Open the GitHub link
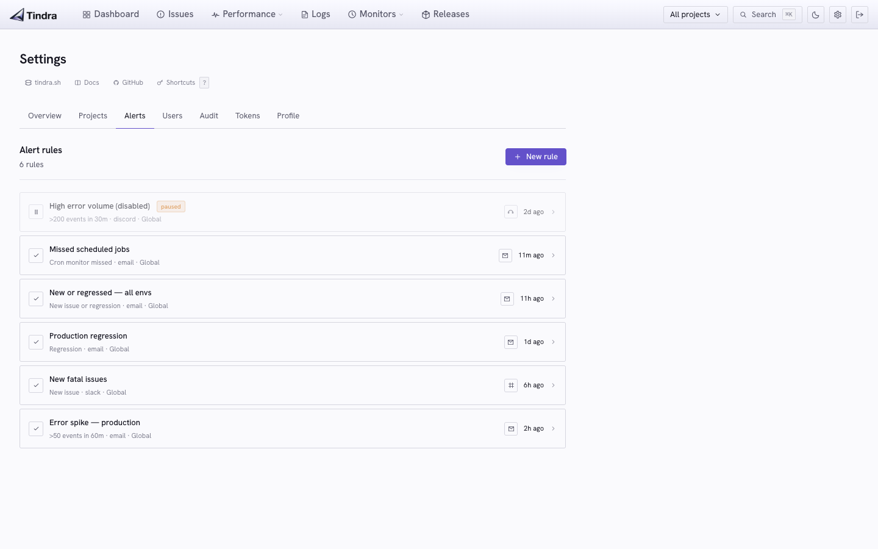 [128, 82]
